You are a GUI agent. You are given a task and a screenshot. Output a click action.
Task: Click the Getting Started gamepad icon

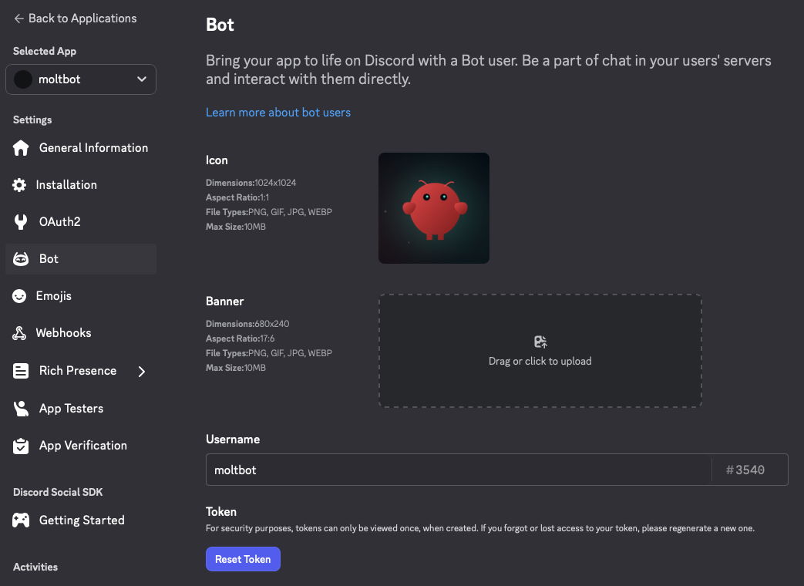tap(21, 520)
